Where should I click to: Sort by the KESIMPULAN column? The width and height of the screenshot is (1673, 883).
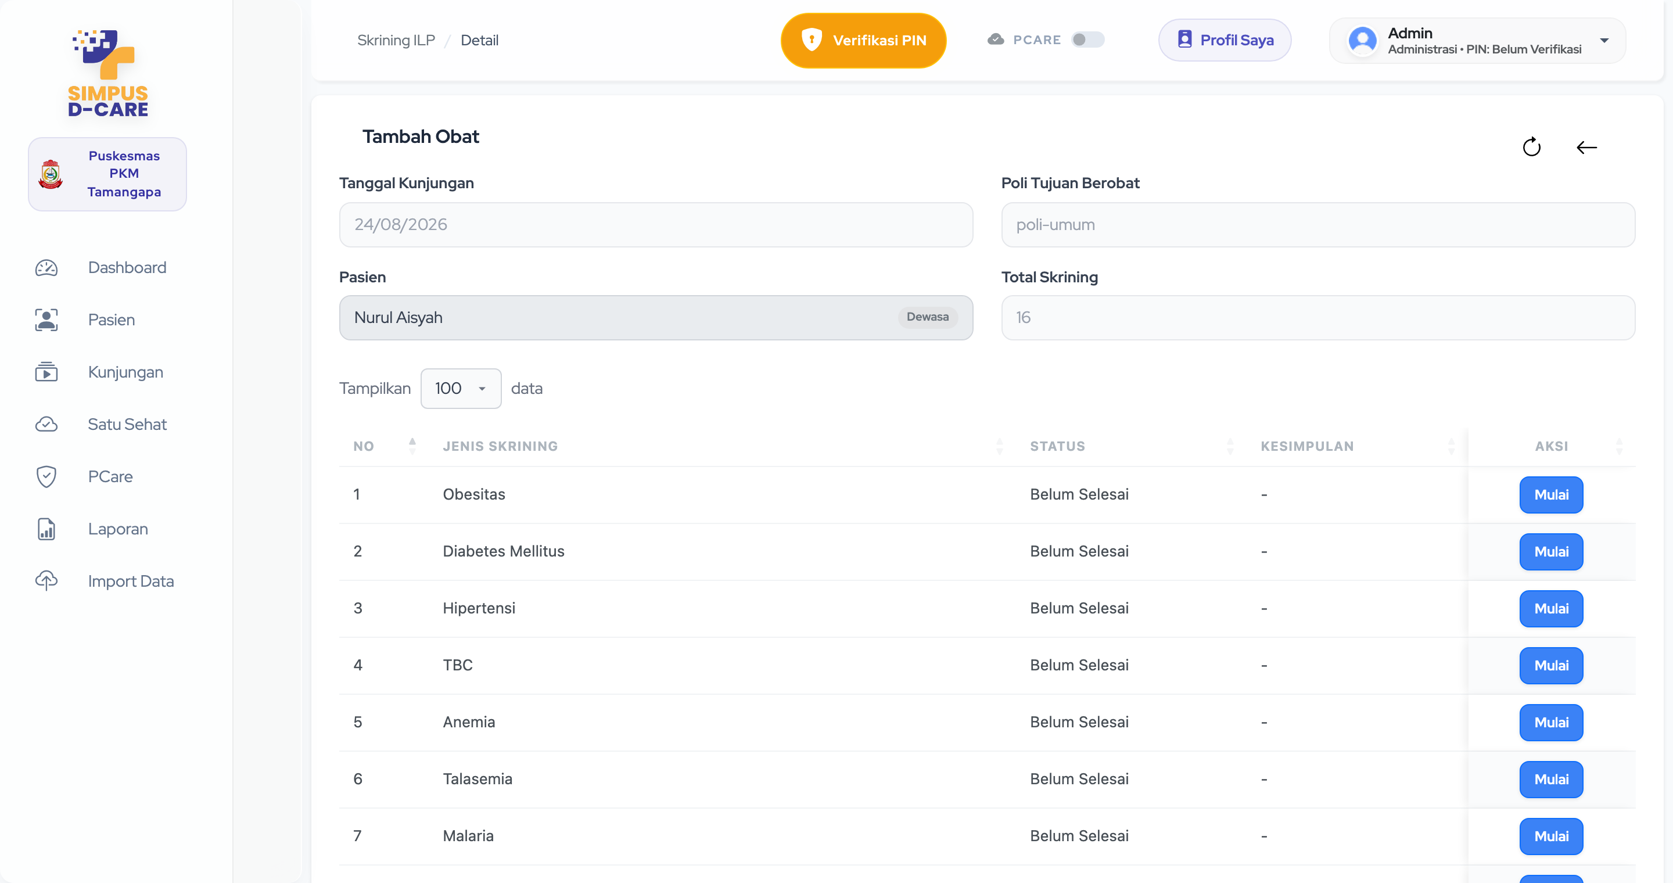tap(1451, 446)
